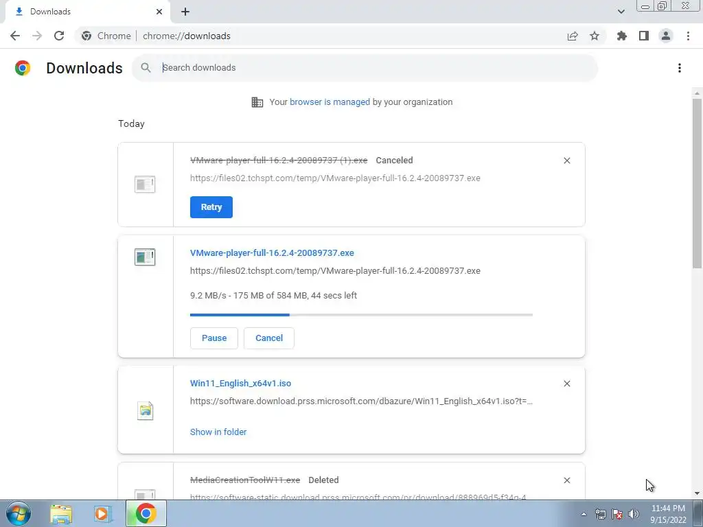Open Chrome's three-dot main menu

pos(688,36)
